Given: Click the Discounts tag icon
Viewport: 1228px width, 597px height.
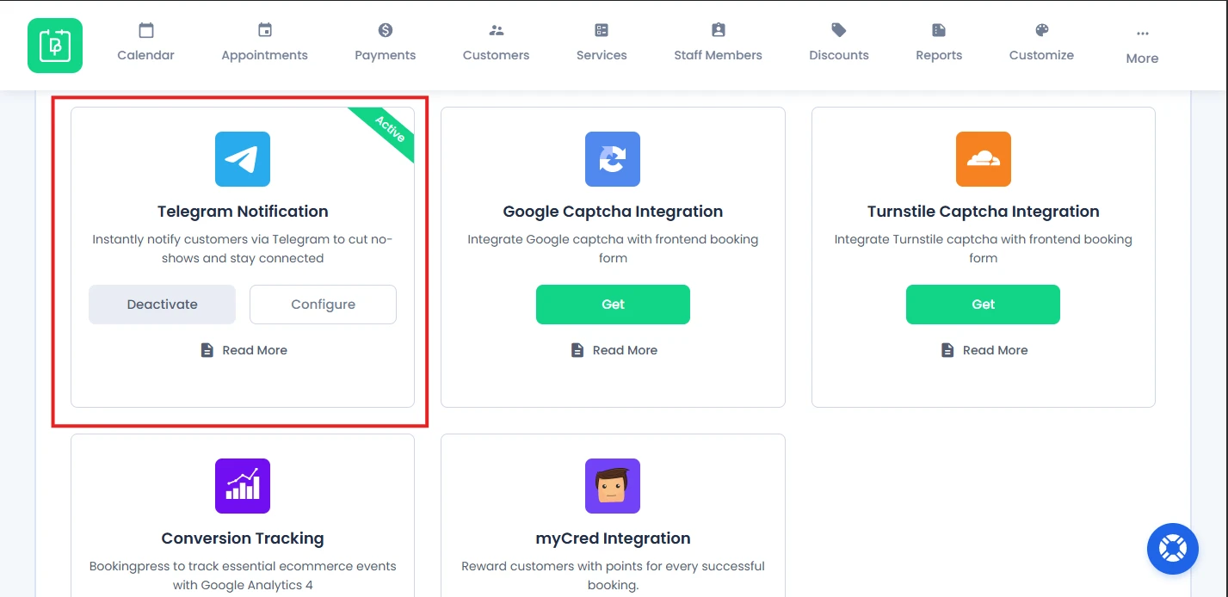Looking at the screenshot, I should (x=839, y=30).
